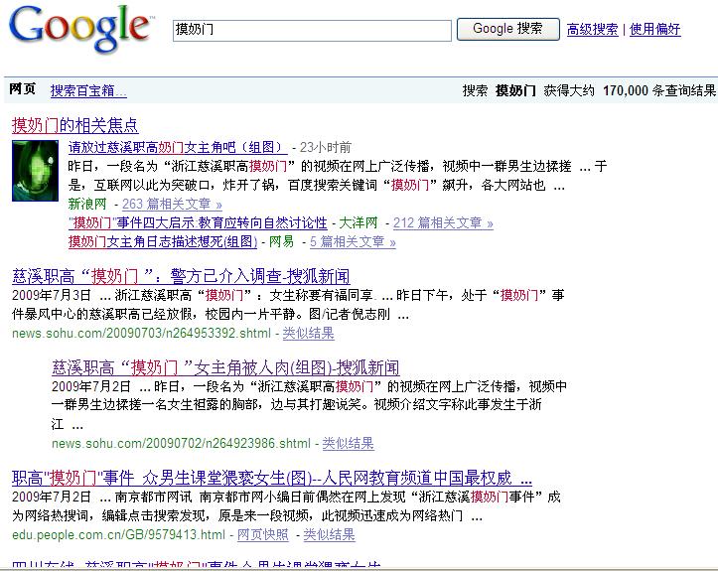Viewport: 718px width, 571px height.
Task: Click the green news thumbnail image
Action: coord(36,171)
